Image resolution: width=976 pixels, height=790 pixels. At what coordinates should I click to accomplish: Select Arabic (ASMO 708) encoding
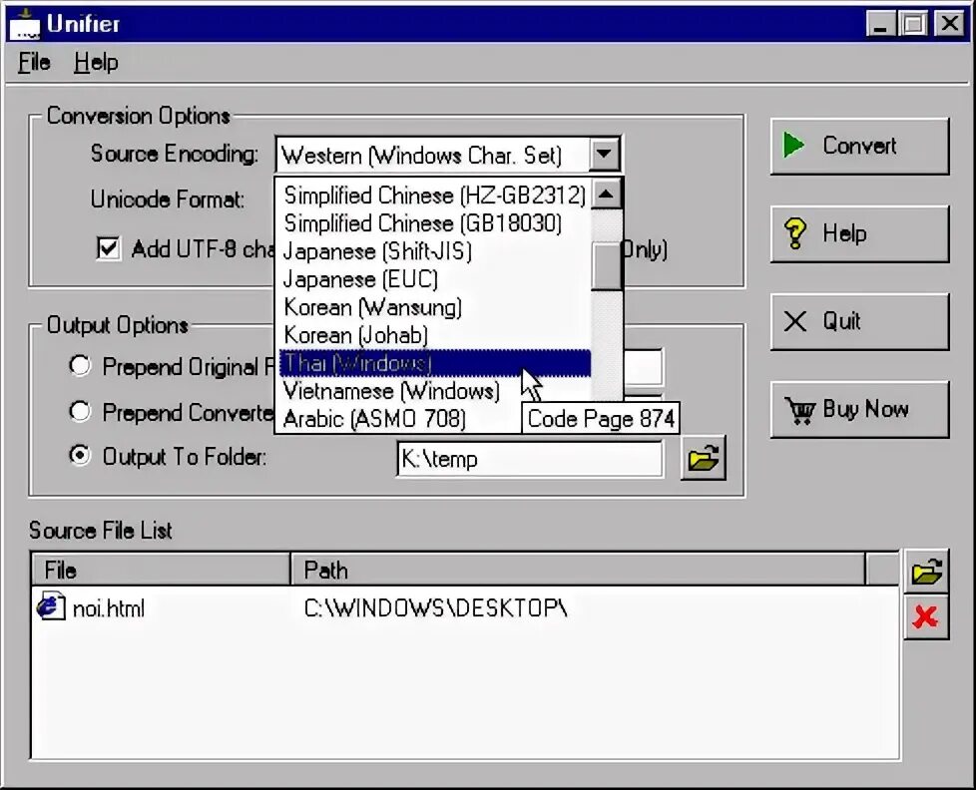click(399, 419)
